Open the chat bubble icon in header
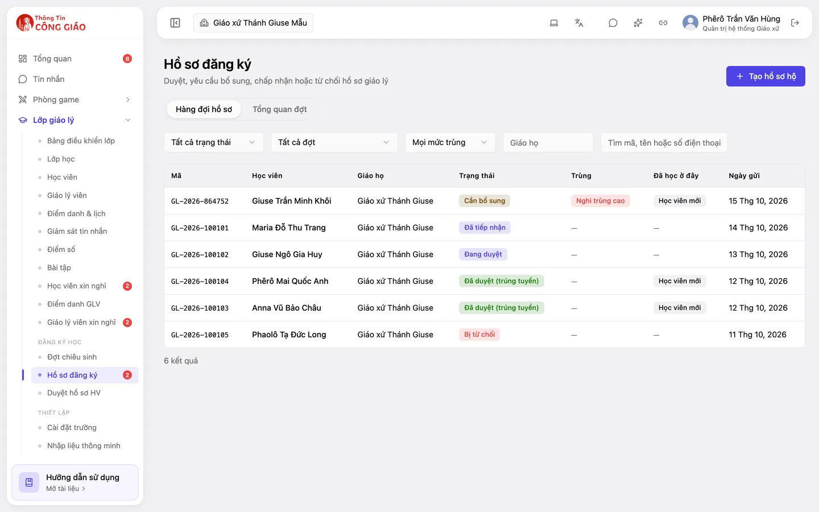Image resolution: width=819 pixels, height=512 pixels. pyautogui.click(x=613, y=23)
